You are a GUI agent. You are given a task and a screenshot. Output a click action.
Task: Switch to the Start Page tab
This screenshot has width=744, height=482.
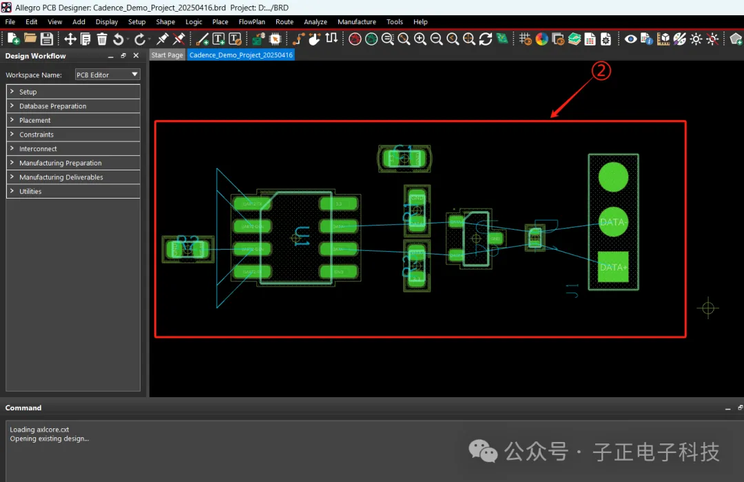(167, 55)
